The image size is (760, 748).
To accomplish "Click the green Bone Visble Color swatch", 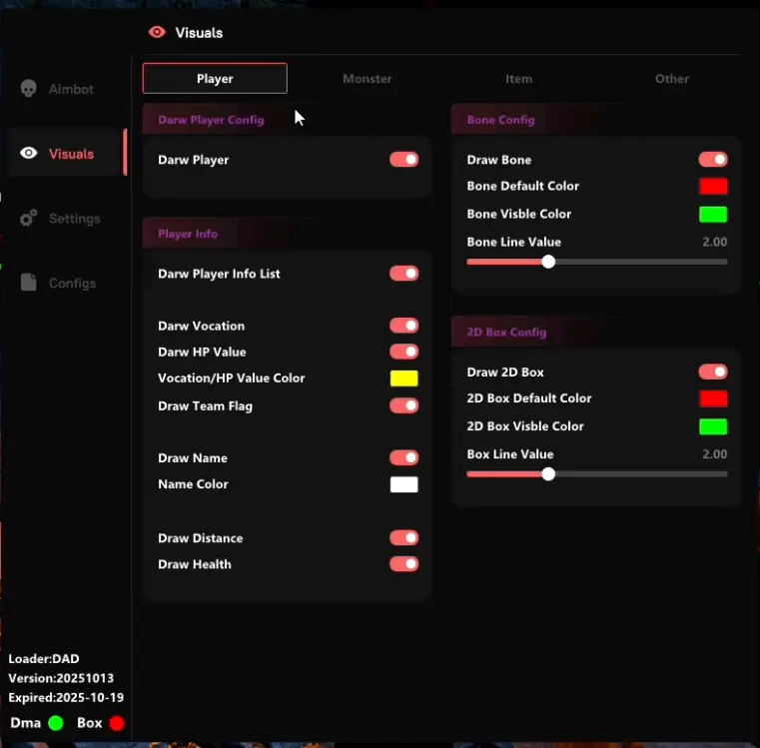I will [x=712, y=214].
